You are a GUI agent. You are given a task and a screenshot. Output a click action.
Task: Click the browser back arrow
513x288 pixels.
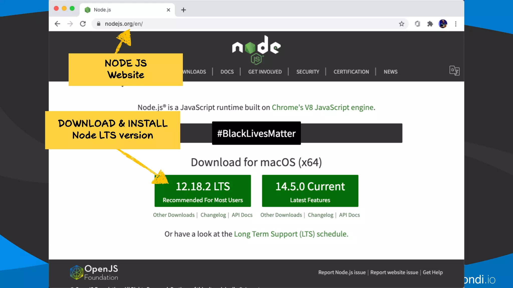[x=57, y=24]
